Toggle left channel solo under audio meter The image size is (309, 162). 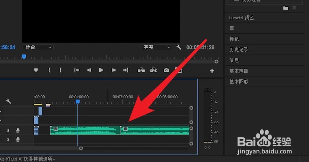[x=206, y=147]
